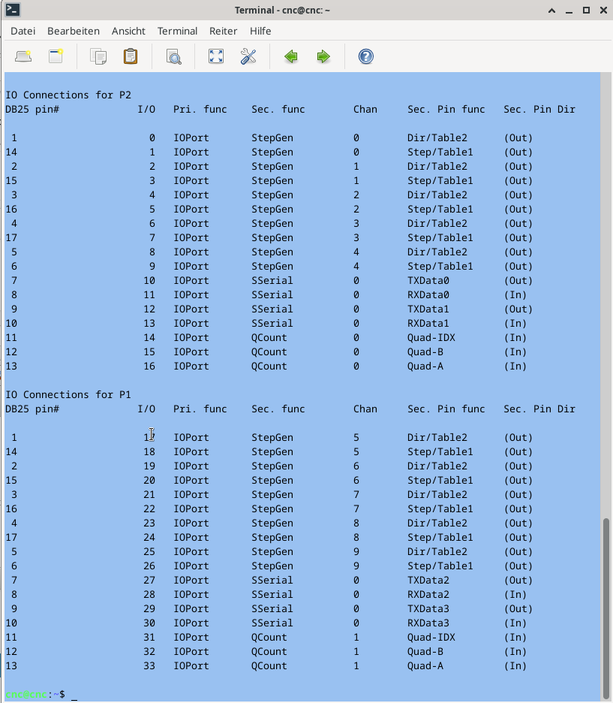Image resolution: width=613 pixels, height=703 pixels.
Task: Click 'RXData2' in the P1 table
Action: click(428, 595)
